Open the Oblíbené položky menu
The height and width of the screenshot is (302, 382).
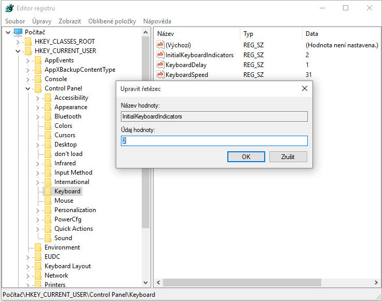tap(112, 21)
